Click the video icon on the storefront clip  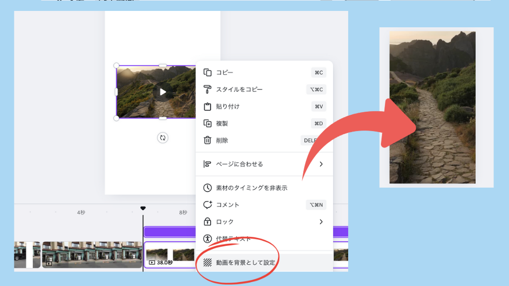point(49,264)
